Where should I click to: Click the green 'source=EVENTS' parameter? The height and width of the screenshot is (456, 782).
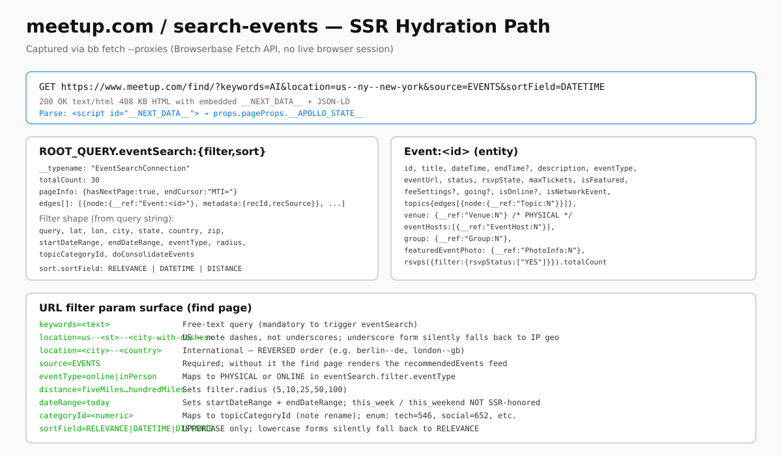pos(70,363)
